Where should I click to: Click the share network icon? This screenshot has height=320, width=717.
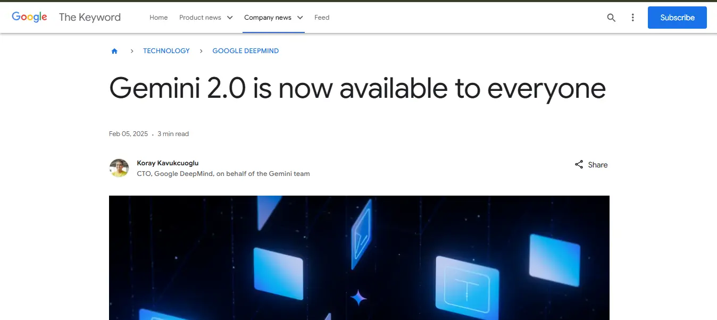coord(579,165)
